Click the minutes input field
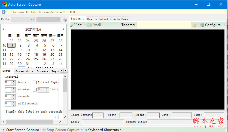The image size is (228, 132). click(8, 90)
